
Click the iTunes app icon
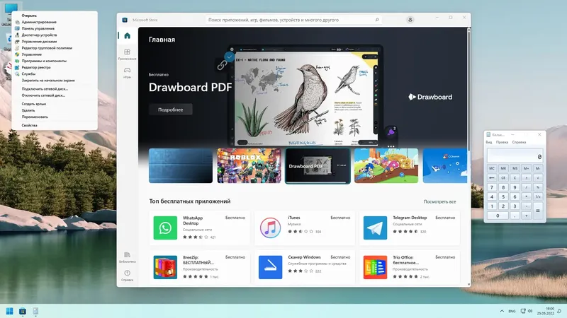pos(270,228)
